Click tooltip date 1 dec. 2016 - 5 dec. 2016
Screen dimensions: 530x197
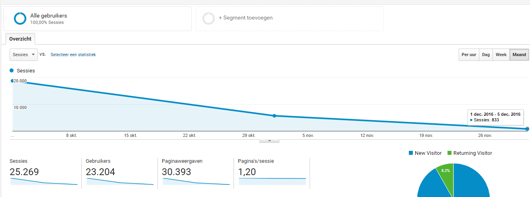pos(495,114)
